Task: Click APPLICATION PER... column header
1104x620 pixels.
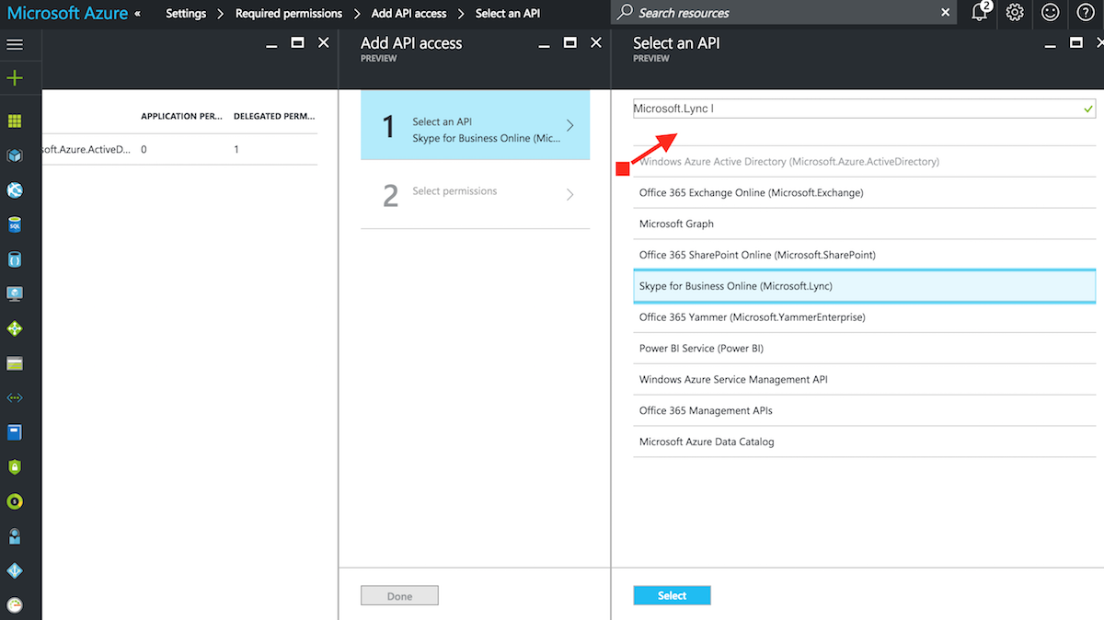Action: [x=181, y=117]
